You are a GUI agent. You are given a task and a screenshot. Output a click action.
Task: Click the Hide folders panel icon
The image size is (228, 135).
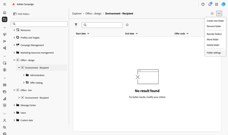coord(15,14)
